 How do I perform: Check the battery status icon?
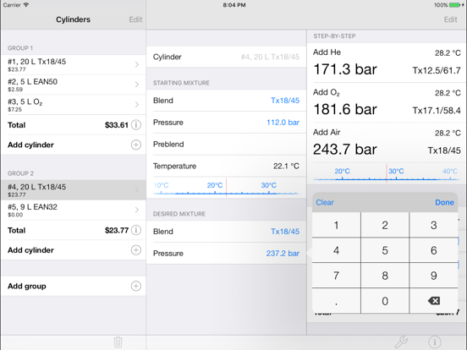[454, 5]
